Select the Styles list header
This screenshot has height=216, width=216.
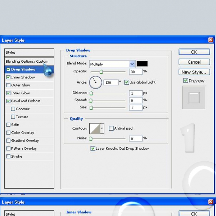click(x=29, y=53)
